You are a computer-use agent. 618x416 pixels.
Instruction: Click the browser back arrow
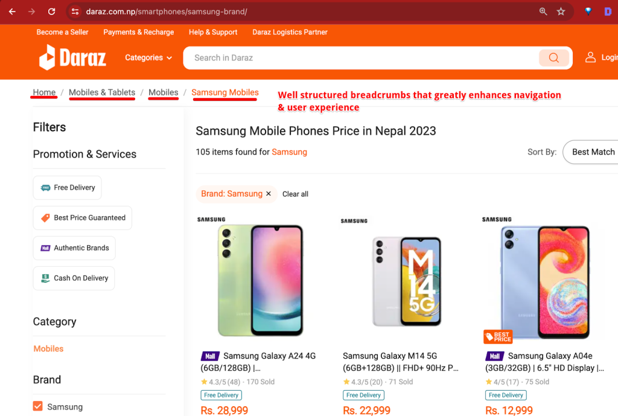(12, 11)
